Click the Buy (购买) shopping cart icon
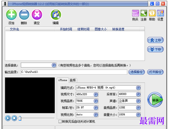Image resolution: width=169 pixels, height=129 pixels. click(x=135, y=13)
